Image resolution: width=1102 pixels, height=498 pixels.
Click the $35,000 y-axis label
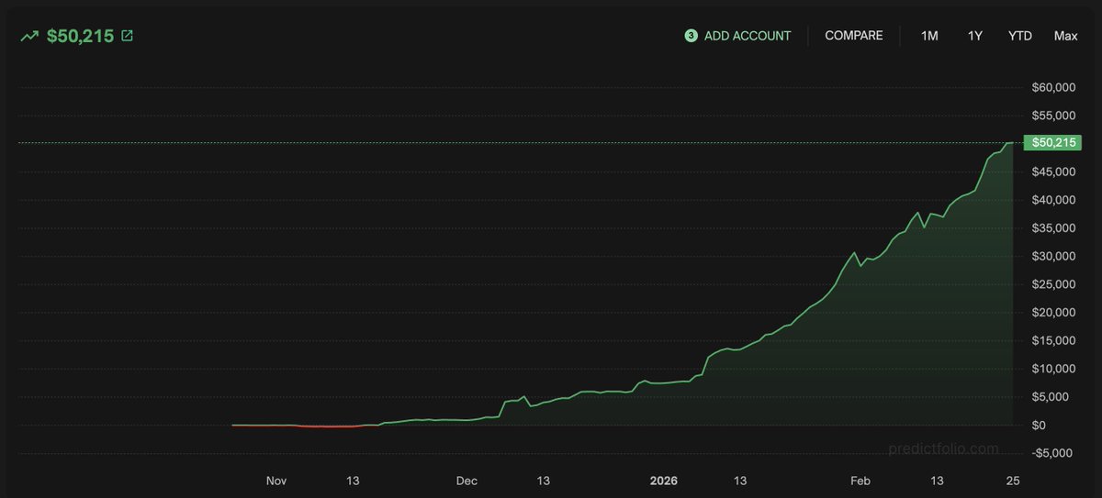1053,228
